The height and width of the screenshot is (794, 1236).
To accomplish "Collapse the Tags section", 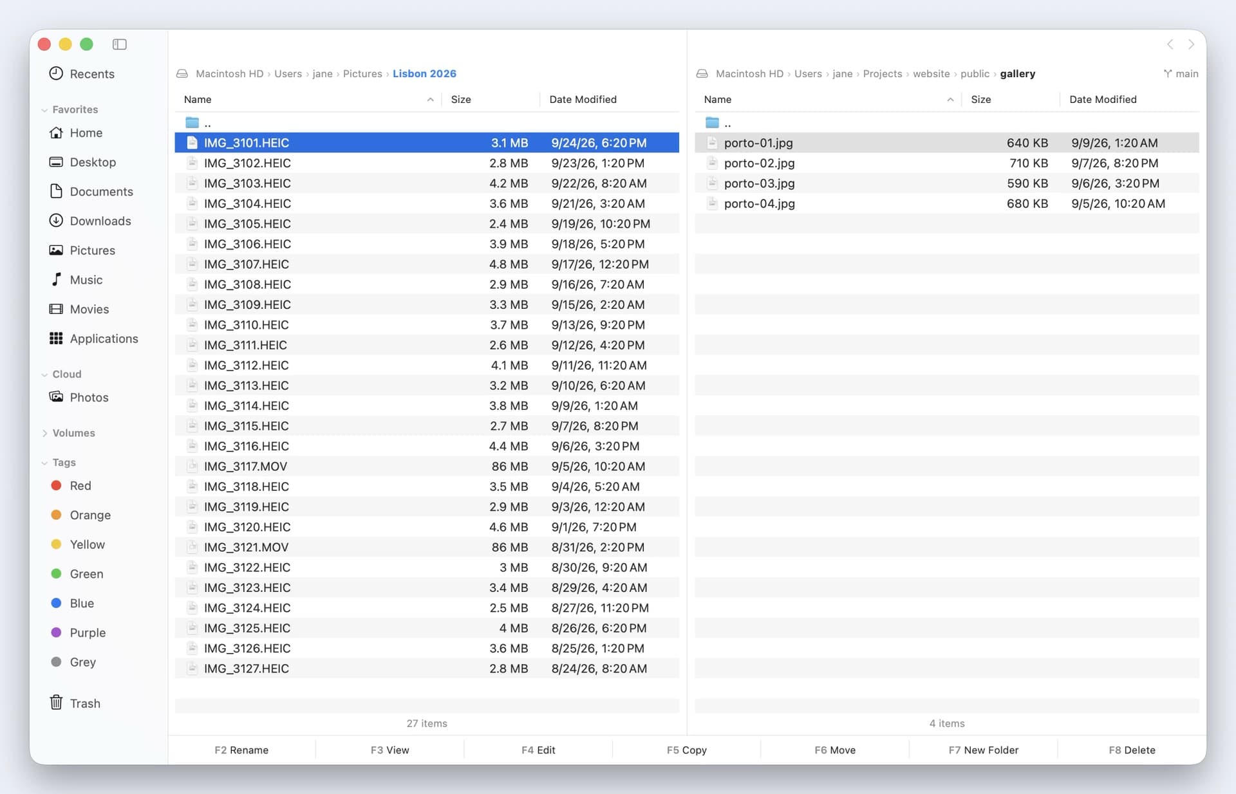I will (x=44, y=463).
